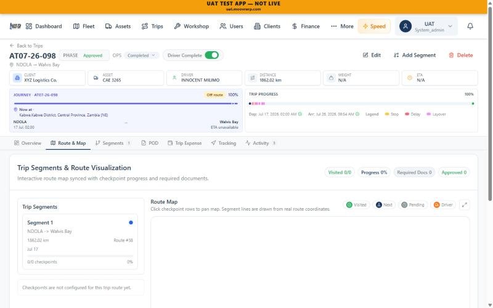Screen dimensions: 493x308
Task: Toggle the Driver Complete switch
Action: click(x=211, y=55)
